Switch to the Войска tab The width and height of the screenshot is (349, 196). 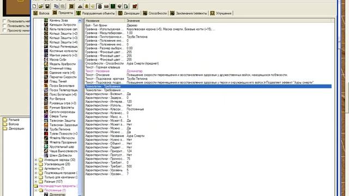pyautogui.click(x=41, y=13)
